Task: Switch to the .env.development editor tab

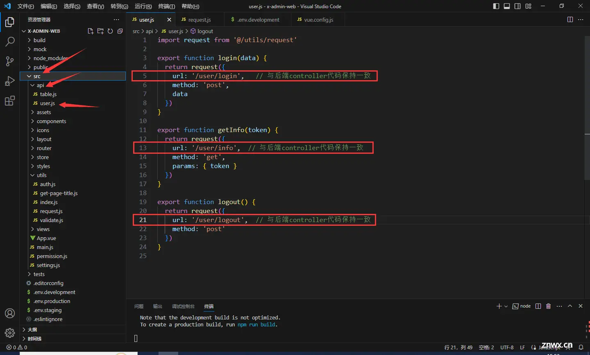Action: [259, 20]
